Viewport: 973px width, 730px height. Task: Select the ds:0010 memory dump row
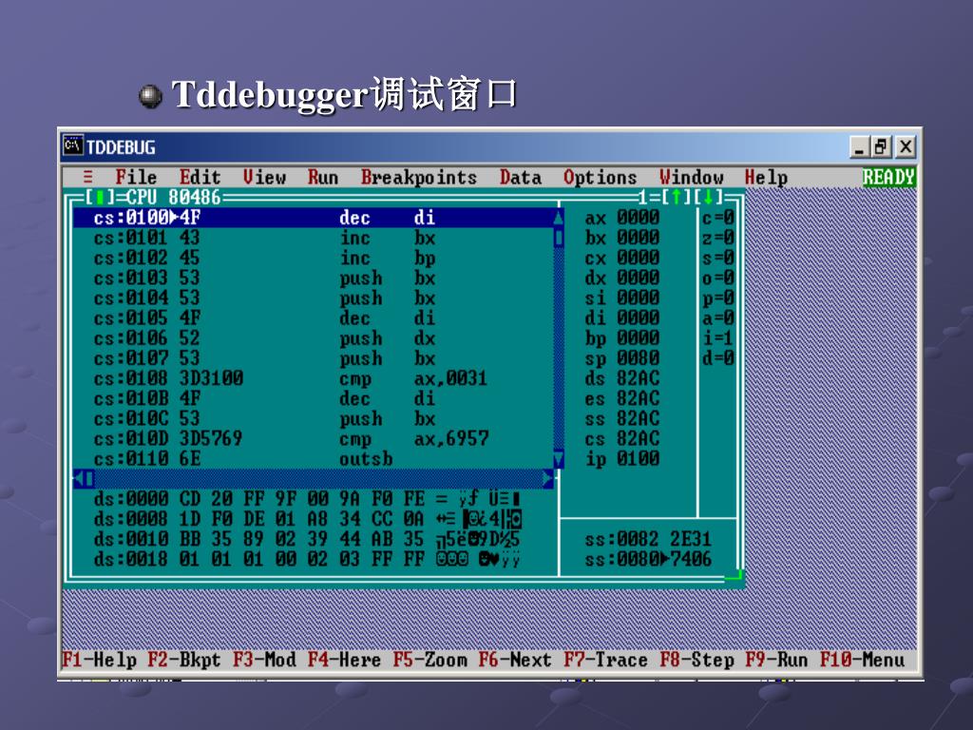coord(307,539)
